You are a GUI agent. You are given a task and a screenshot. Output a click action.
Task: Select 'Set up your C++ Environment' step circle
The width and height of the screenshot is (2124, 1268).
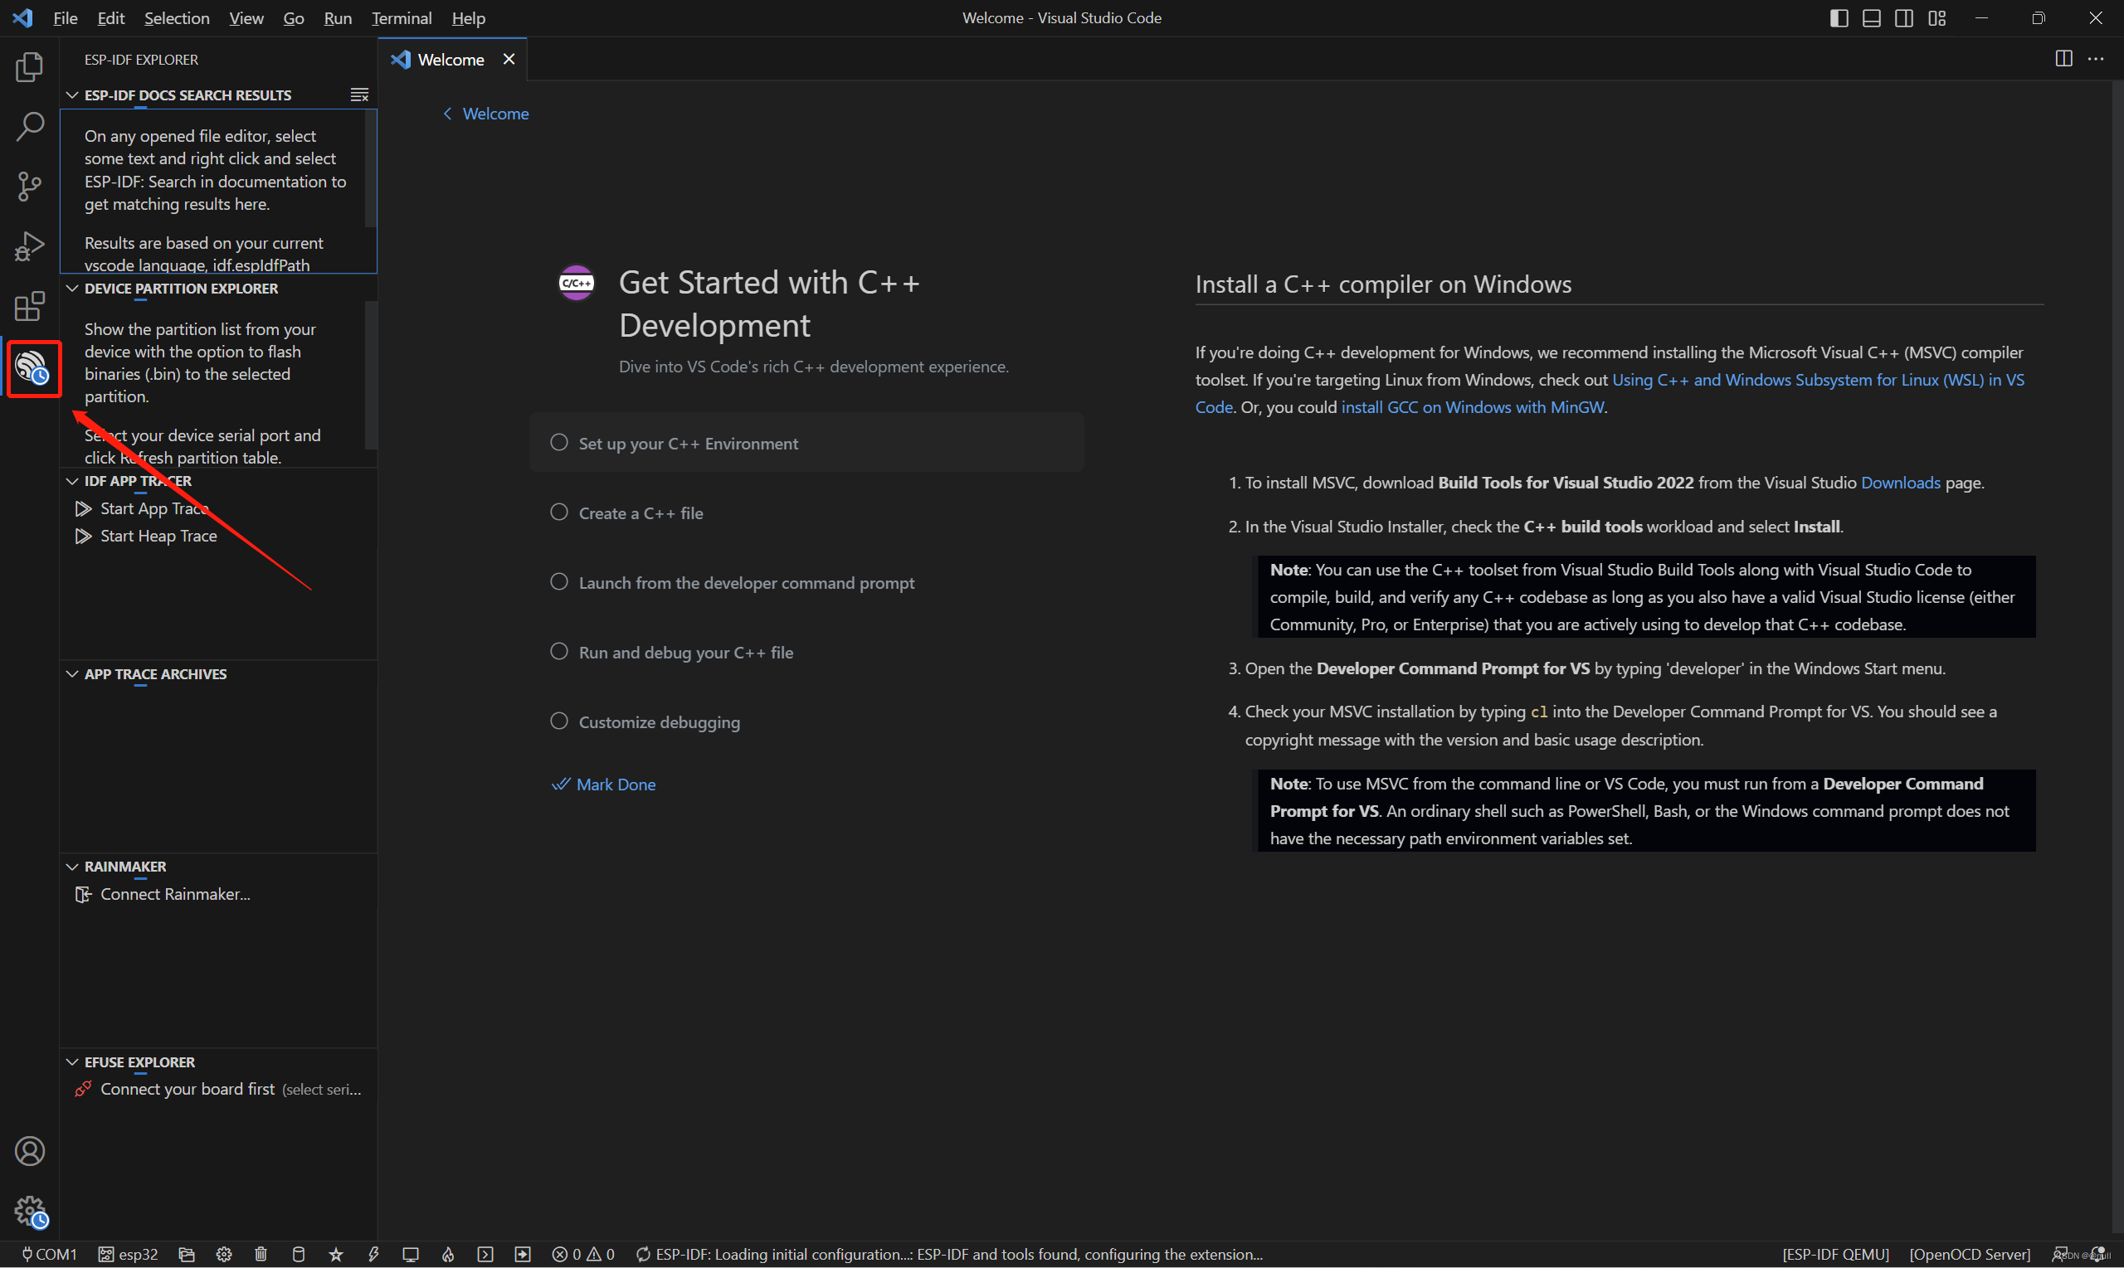559,443
